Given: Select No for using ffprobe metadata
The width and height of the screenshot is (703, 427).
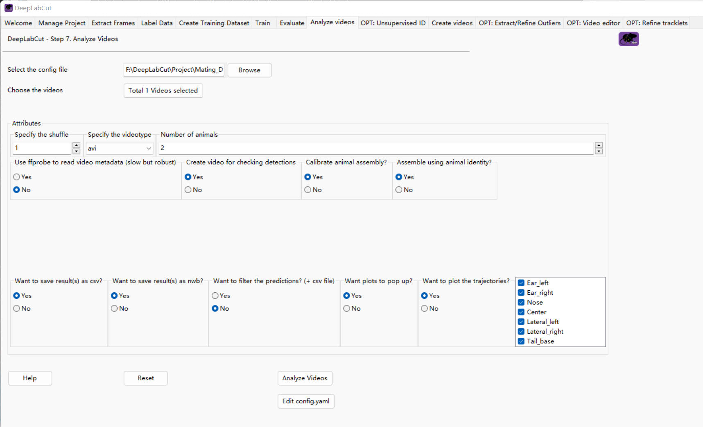Looking at the screenshot, I should pos(17,190).
